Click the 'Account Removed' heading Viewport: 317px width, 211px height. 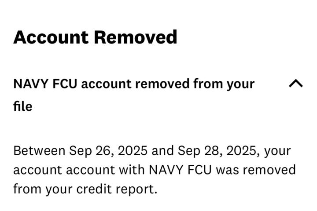point(95,37)
